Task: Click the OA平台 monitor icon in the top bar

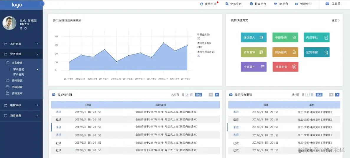Action: coord(276,4)
